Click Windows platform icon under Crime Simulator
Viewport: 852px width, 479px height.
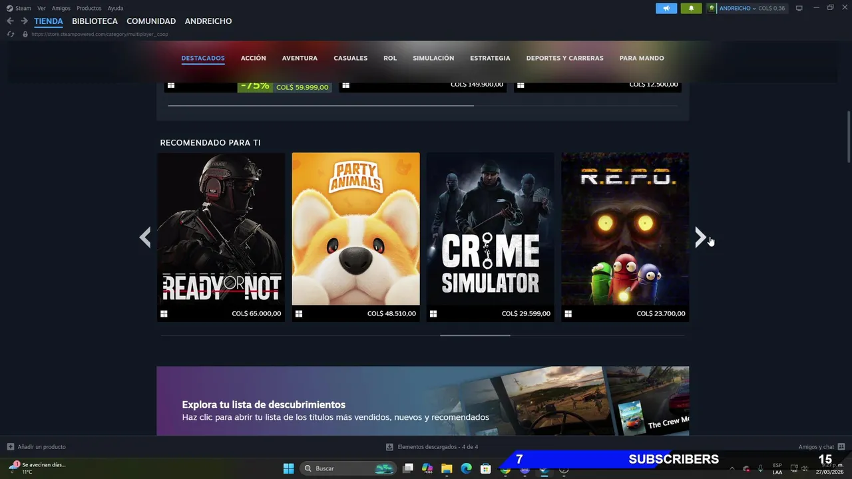[433, 314]
